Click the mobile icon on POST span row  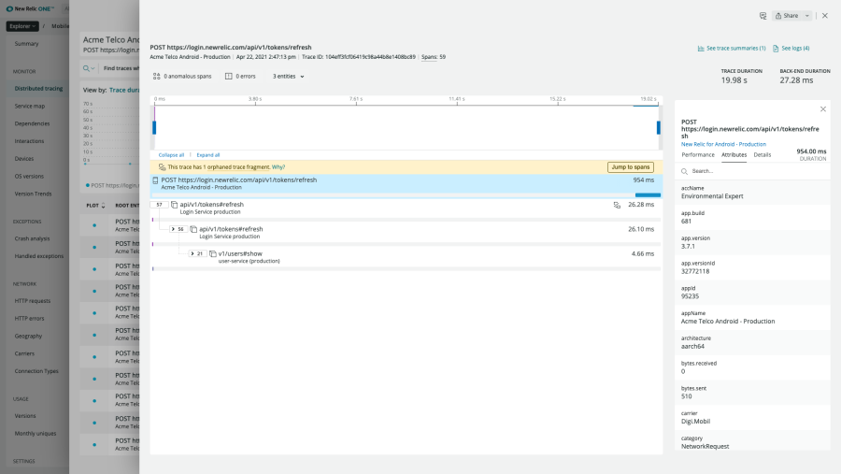point(155,180)
